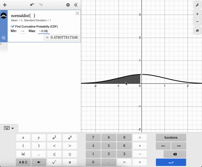Tap the number 6 key
This screenshot has width=202, height=167.
coord(124,146)
